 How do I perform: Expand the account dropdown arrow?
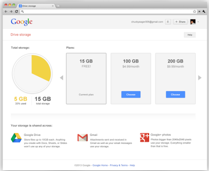coord(198,22)
